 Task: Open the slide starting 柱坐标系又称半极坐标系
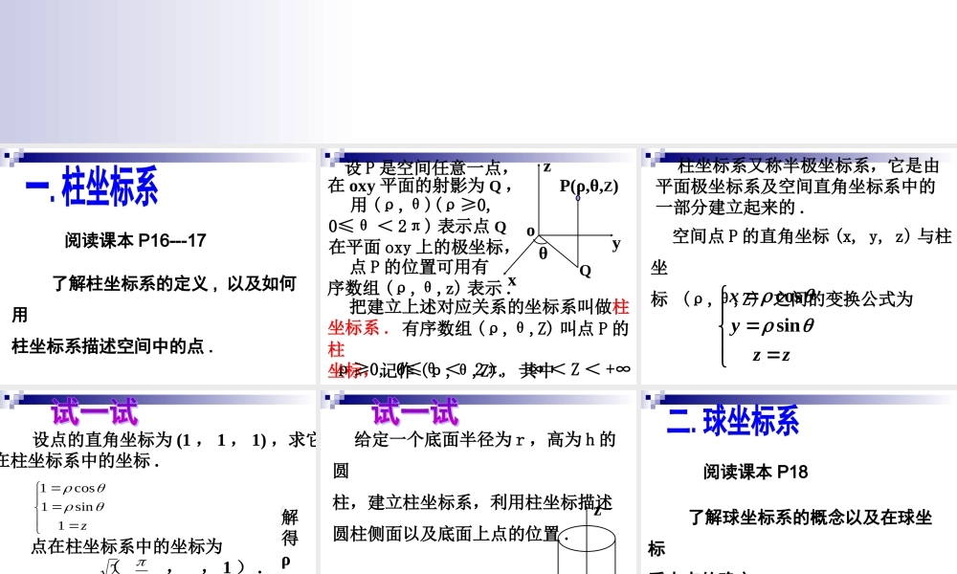799,267
